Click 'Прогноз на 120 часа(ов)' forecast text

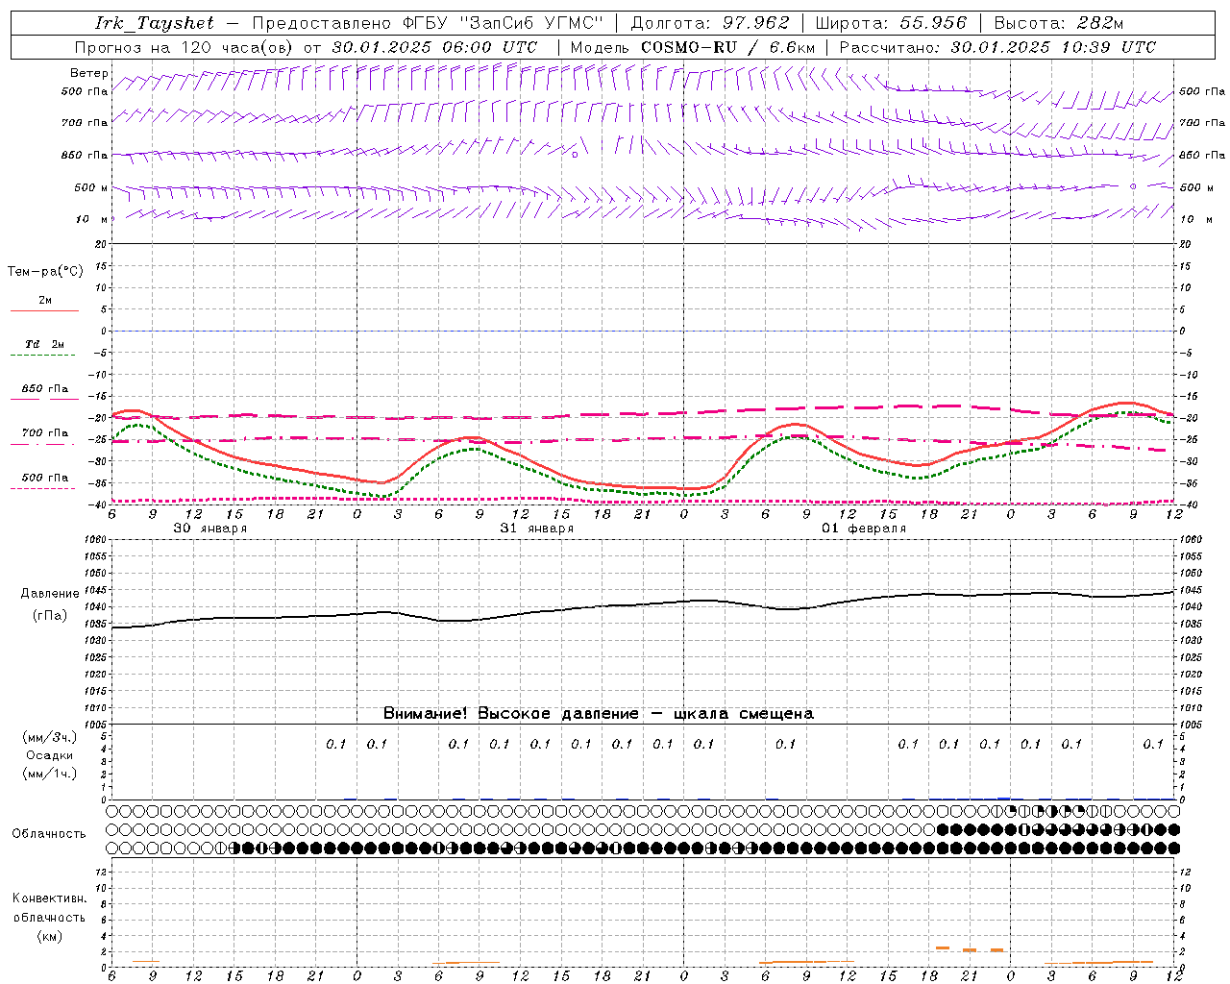click(x=185, y=47)
